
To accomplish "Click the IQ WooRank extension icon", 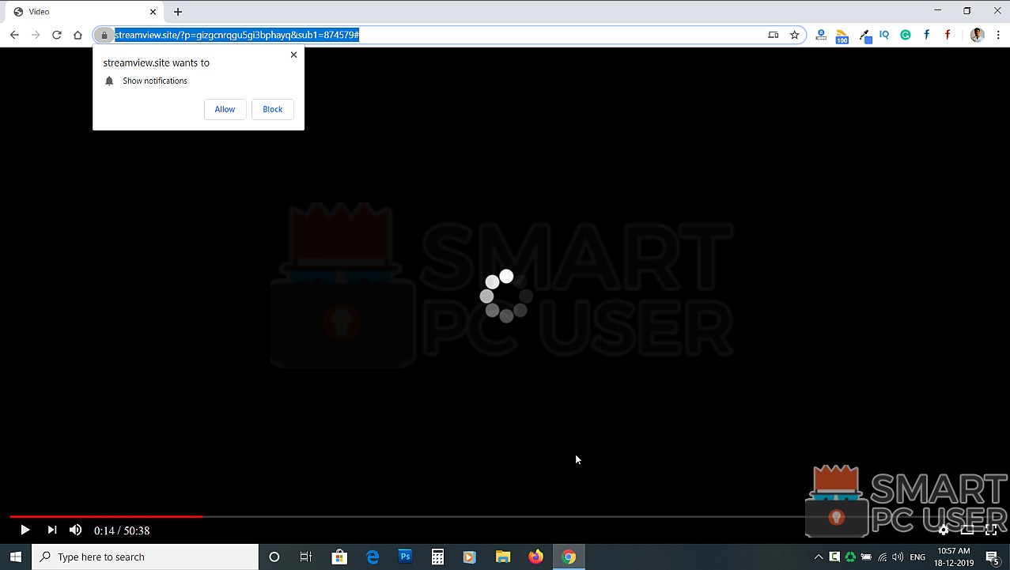I will click(x=884, y=35).
